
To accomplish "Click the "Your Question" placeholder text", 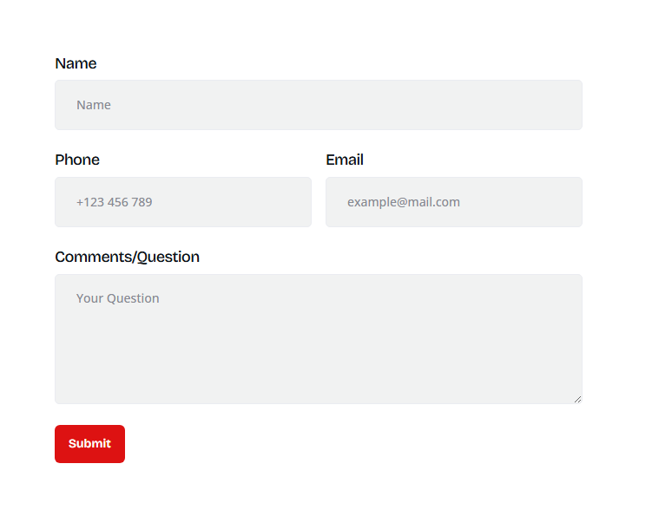I will coord(117,298).
